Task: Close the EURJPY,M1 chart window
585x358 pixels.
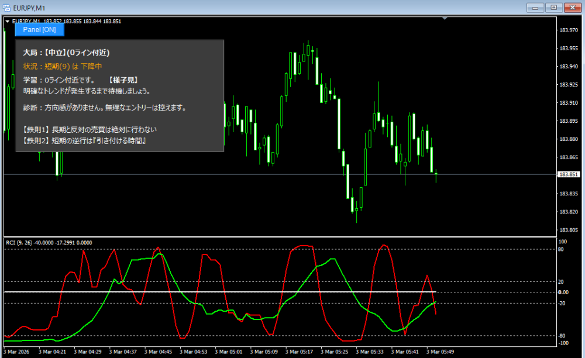Action: [x=571, y=7]
